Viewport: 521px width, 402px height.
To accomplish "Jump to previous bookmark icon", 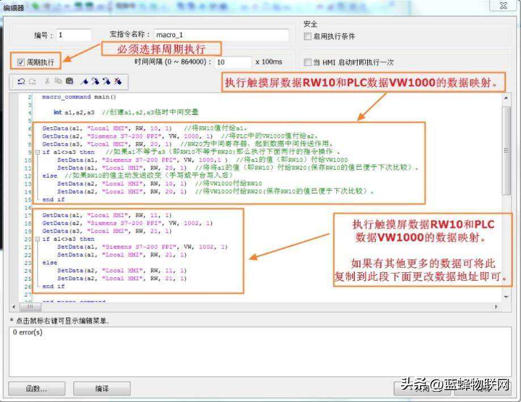I will [107, 82].
